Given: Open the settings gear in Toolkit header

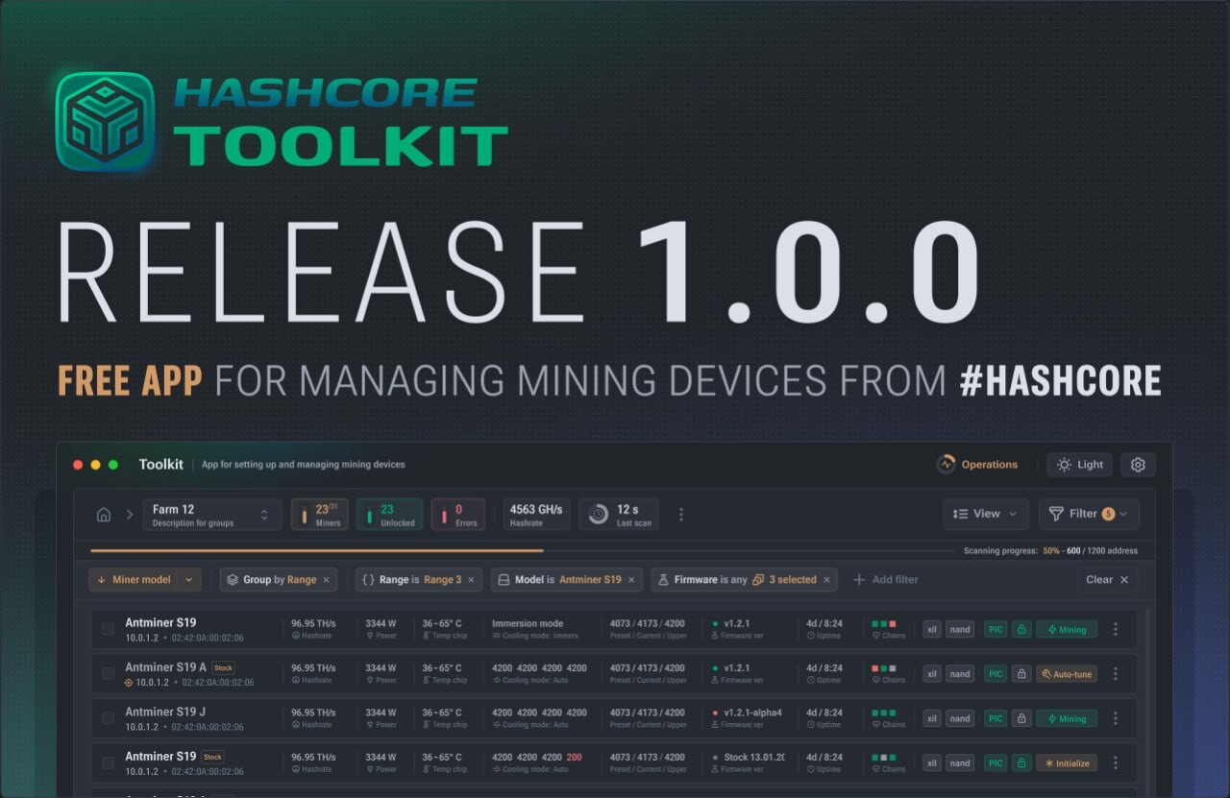Looking at the screenshot, I should [1138, 465].
